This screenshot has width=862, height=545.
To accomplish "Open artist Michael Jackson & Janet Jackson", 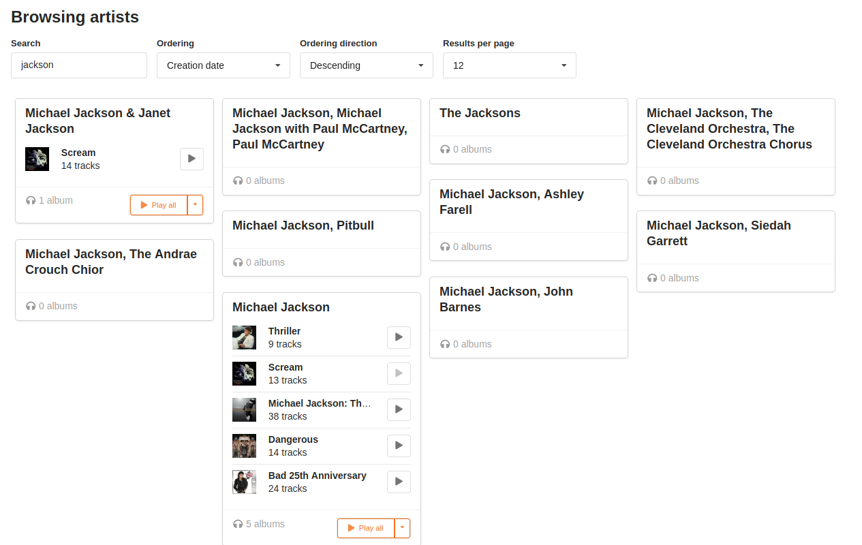I will (x=97, y=121).
